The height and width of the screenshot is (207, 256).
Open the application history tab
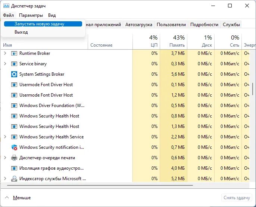tap(104, 25)
